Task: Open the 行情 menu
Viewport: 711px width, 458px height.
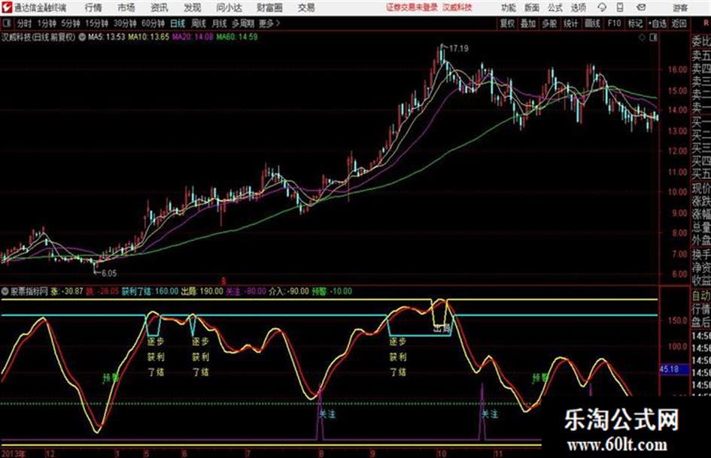Action: 93,8
